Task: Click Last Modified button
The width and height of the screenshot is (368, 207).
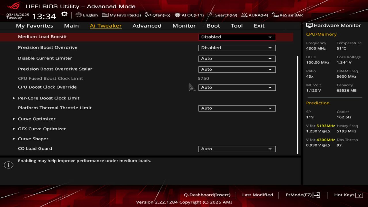Action: 258,195
